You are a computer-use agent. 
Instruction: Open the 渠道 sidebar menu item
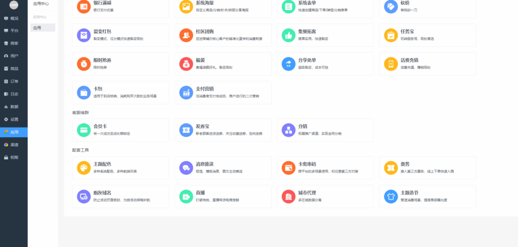click(x=14, y=145)
